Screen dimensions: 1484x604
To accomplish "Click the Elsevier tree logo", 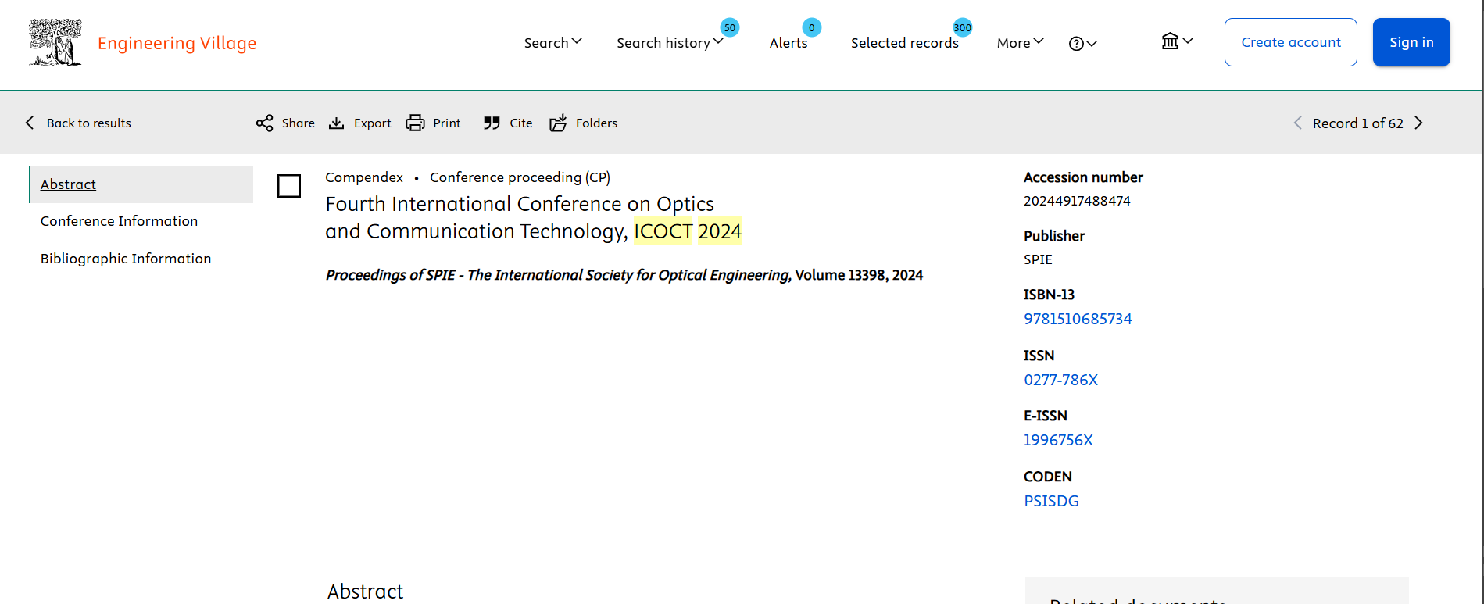I will (x=55, y=42).
